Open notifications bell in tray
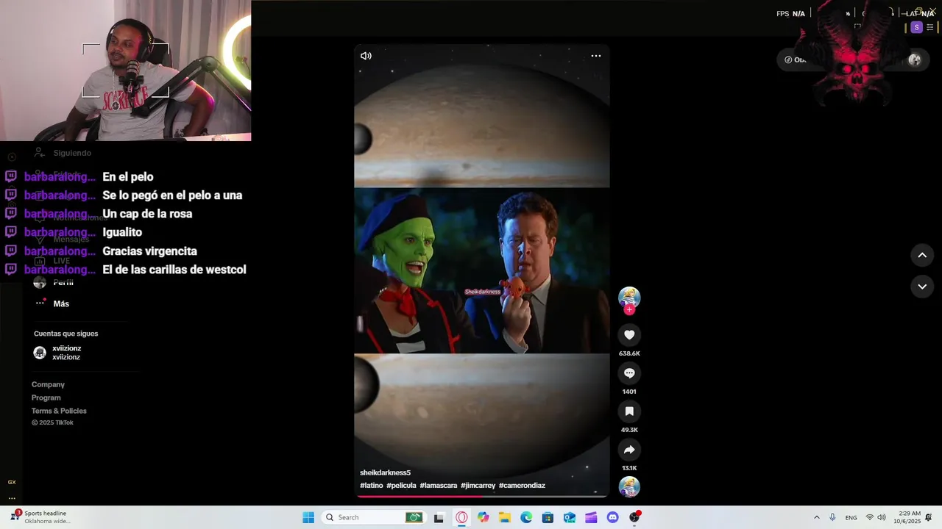 (929, 517)
